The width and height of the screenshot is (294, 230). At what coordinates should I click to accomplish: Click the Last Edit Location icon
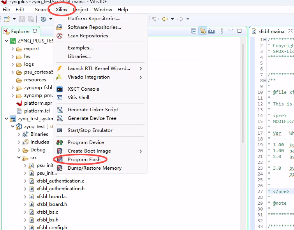pyautogui.click(x=155, y=19)
